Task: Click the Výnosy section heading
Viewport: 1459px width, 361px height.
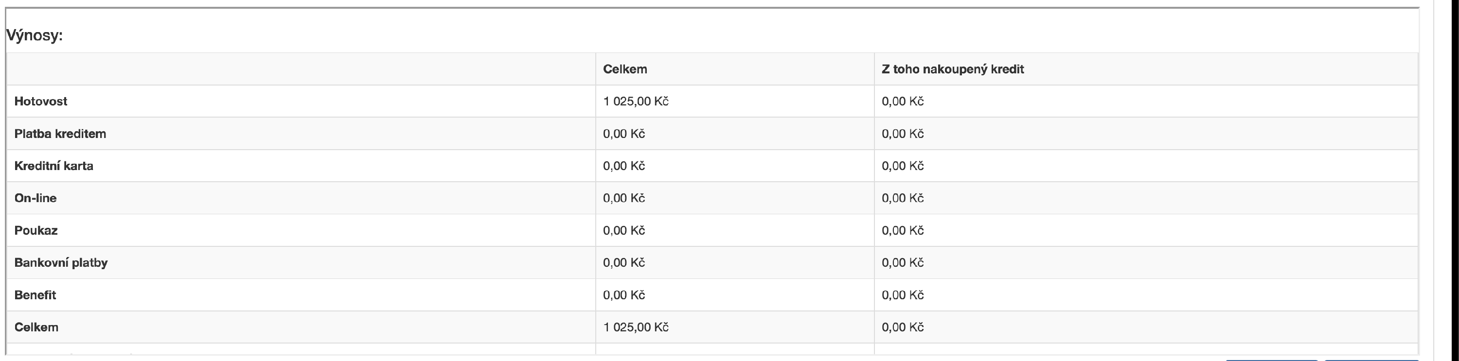Action: pyautogui.click(x=34, y=35)
